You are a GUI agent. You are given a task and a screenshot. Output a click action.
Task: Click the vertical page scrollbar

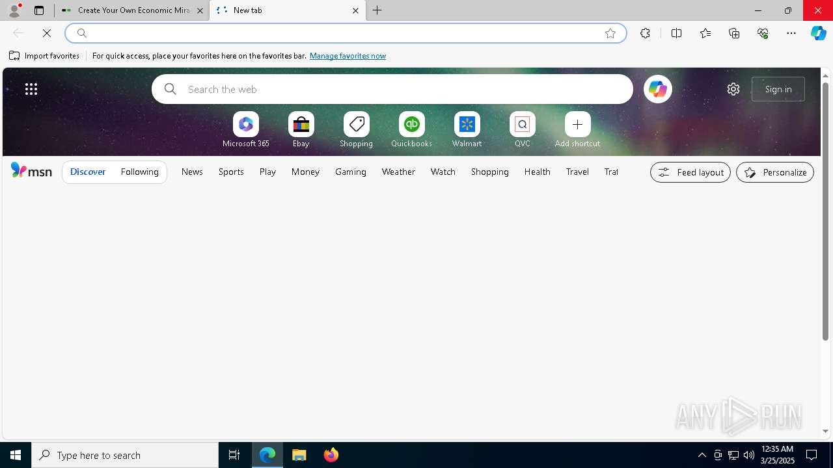[x=825, y=211]
